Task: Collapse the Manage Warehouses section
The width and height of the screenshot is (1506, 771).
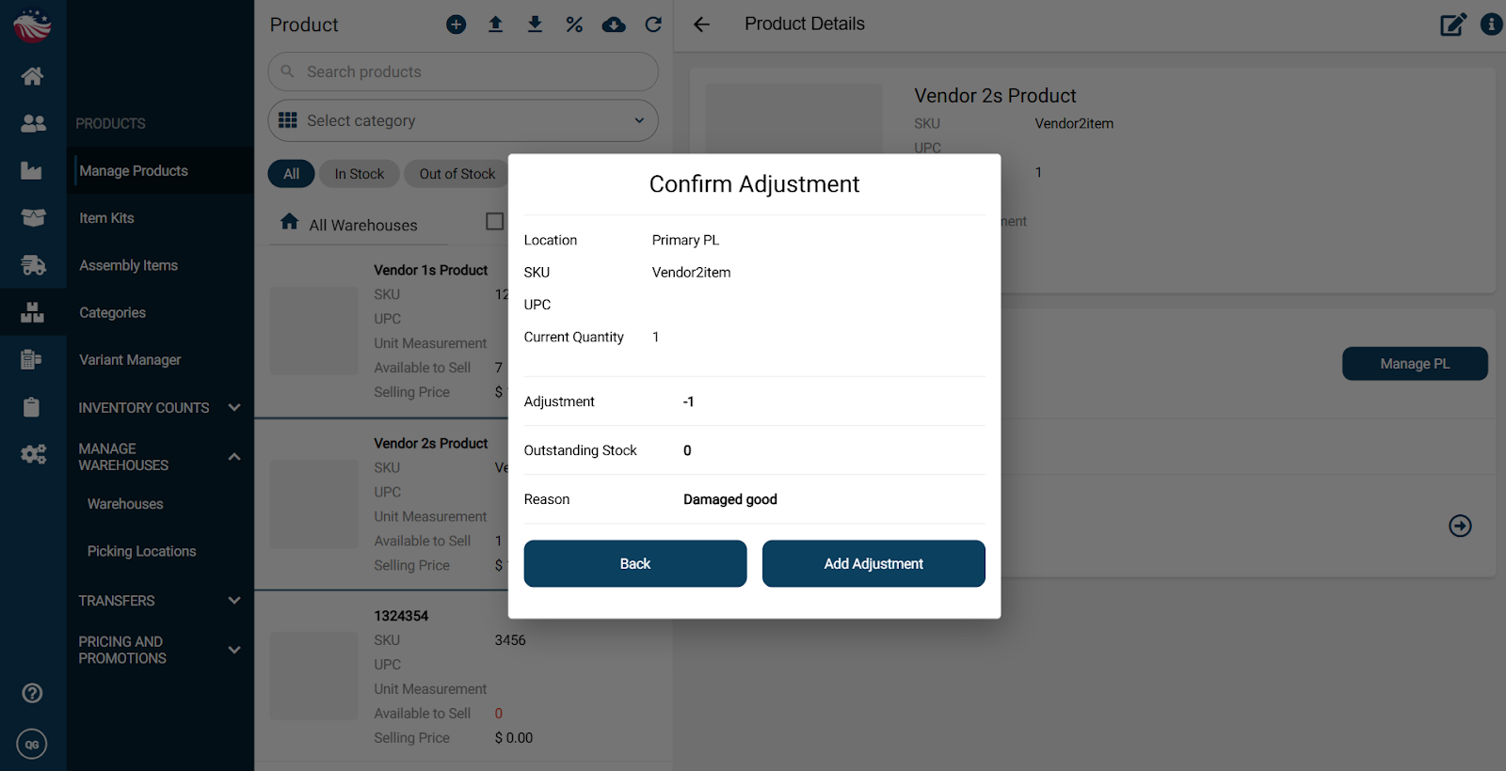Action: click(x=234, y=457)
